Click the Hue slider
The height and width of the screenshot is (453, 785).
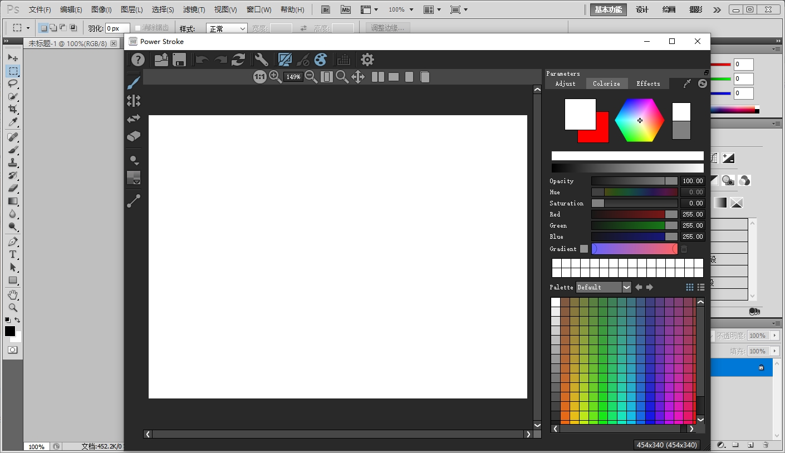pyautogui.click(x=635, y=192)
